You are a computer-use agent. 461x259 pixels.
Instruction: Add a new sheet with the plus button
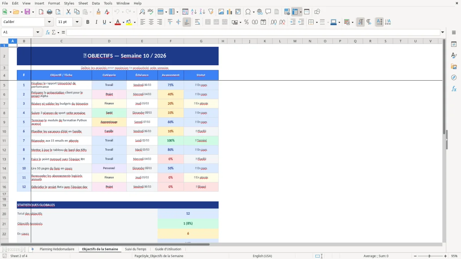(32, 249)
